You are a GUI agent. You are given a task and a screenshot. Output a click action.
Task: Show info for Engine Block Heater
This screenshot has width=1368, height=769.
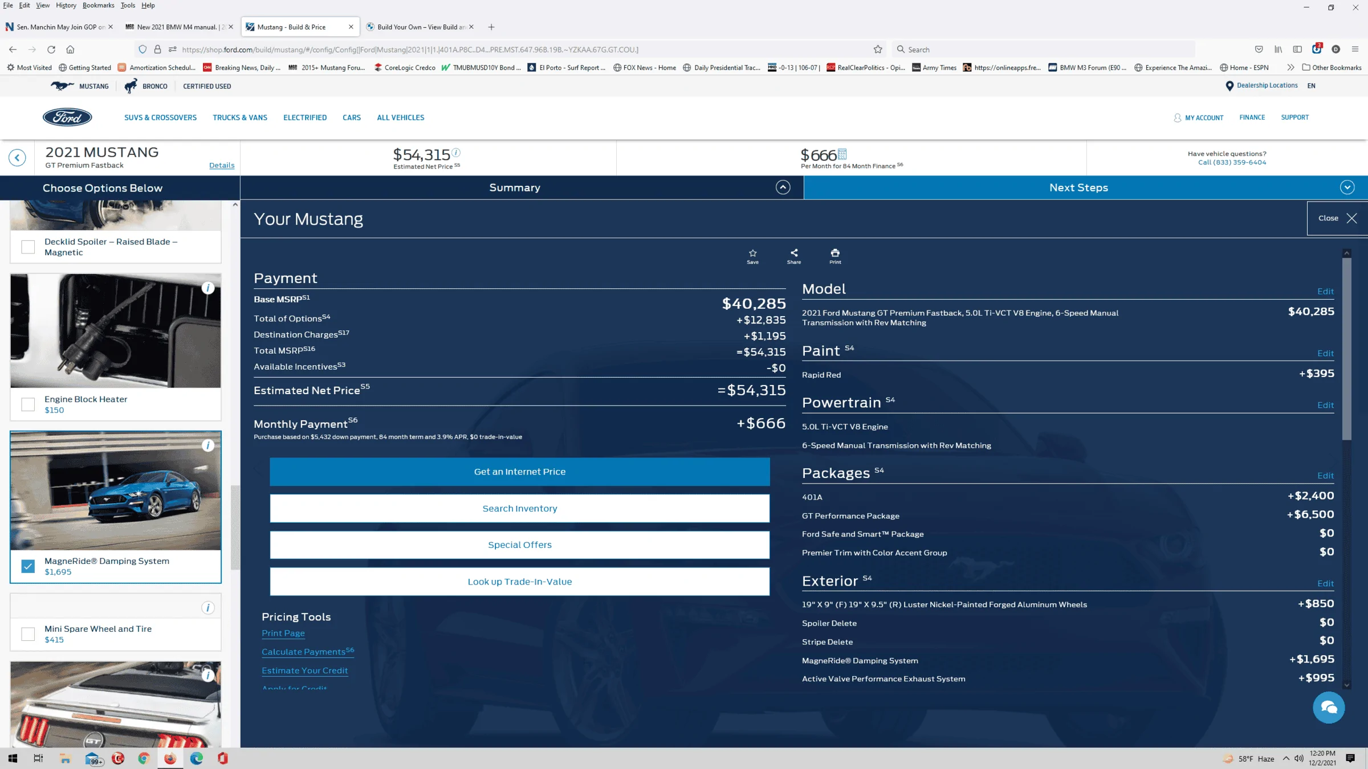click(208, 288)
